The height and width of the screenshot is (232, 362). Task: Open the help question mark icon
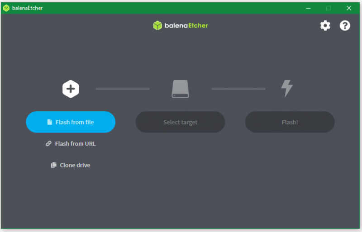click(x=345, y=25)
